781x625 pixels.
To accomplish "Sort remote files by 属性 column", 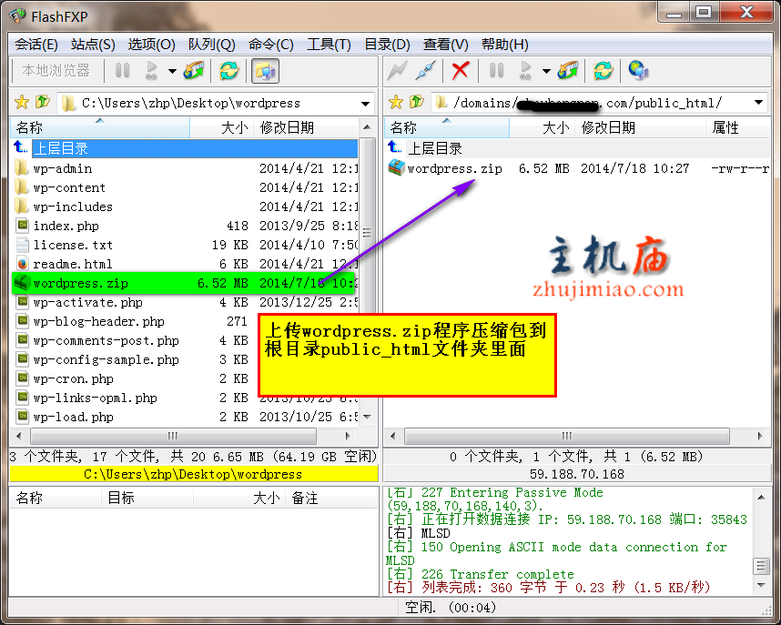I will (738, 128).
